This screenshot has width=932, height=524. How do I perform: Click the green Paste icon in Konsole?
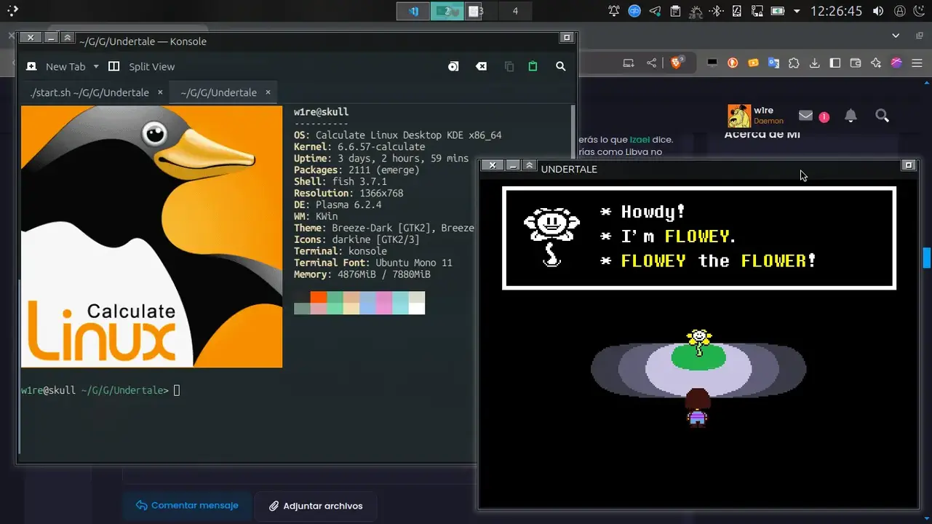(533, 66)
